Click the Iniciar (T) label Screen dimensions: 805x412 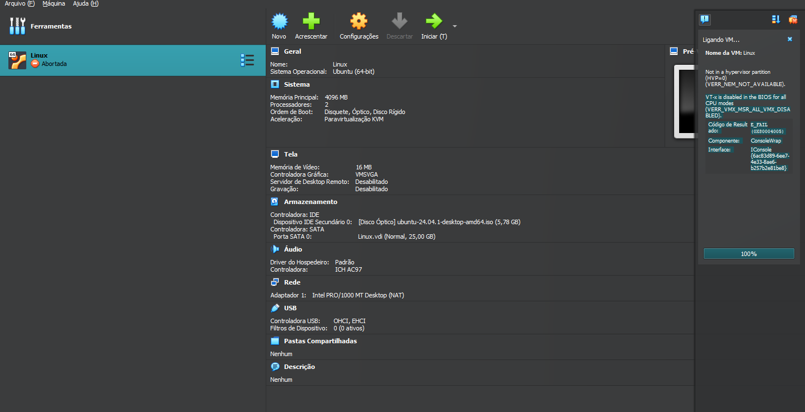coord(434,36)
